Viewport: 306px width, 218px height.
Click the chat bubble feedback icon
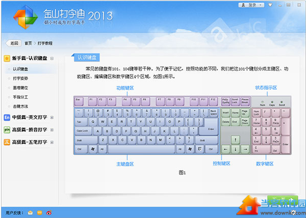point(40,212)
